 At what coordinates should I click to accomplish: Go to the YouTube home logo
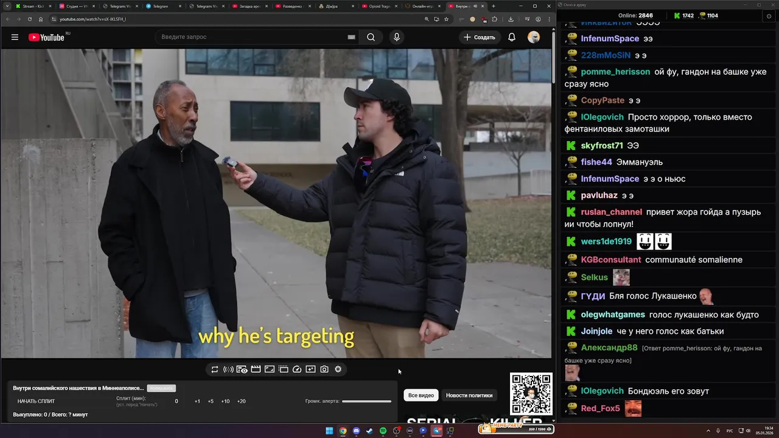pos(46,37)
